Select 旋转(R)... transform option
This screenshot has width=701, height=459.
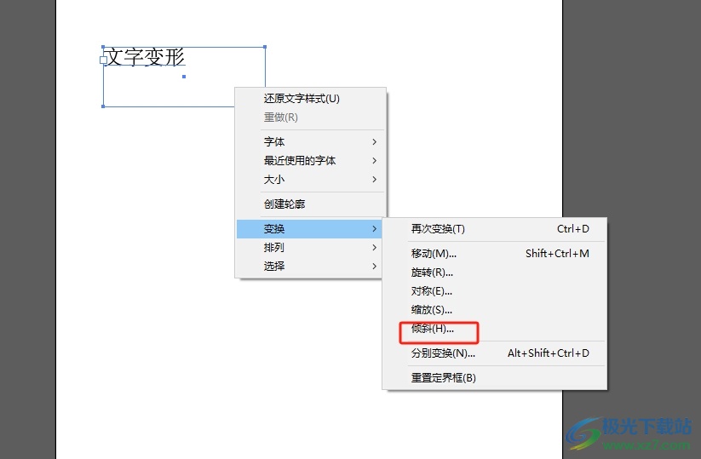[x=495, y=273]
